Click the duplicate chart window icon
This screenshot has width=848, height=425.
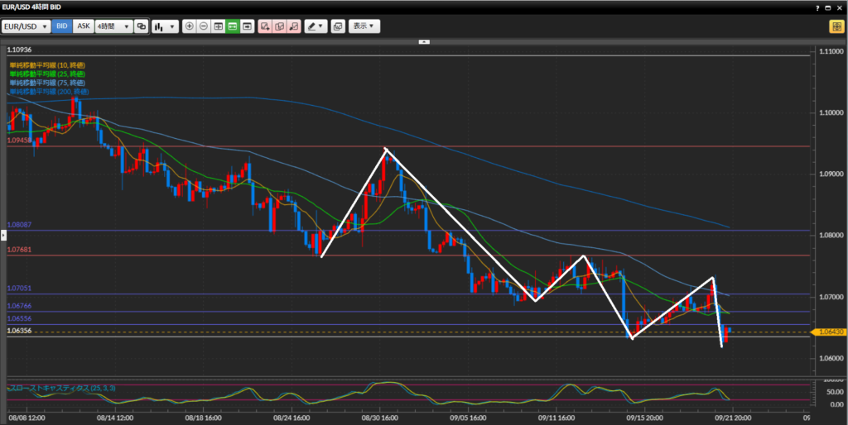click(338, 26)
